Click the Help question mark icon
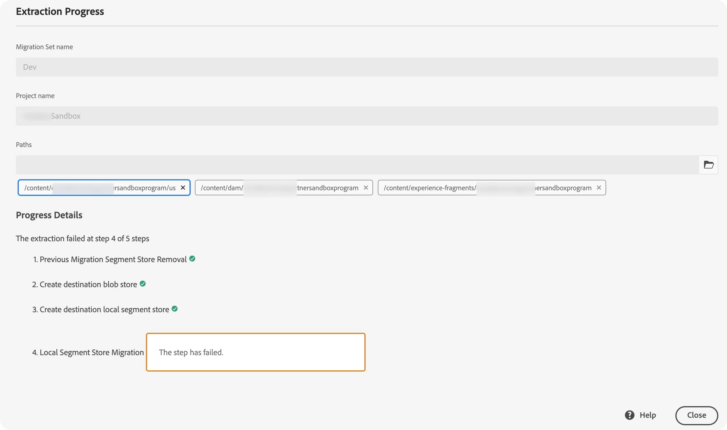727x430 pixels. tap(629, 415)
